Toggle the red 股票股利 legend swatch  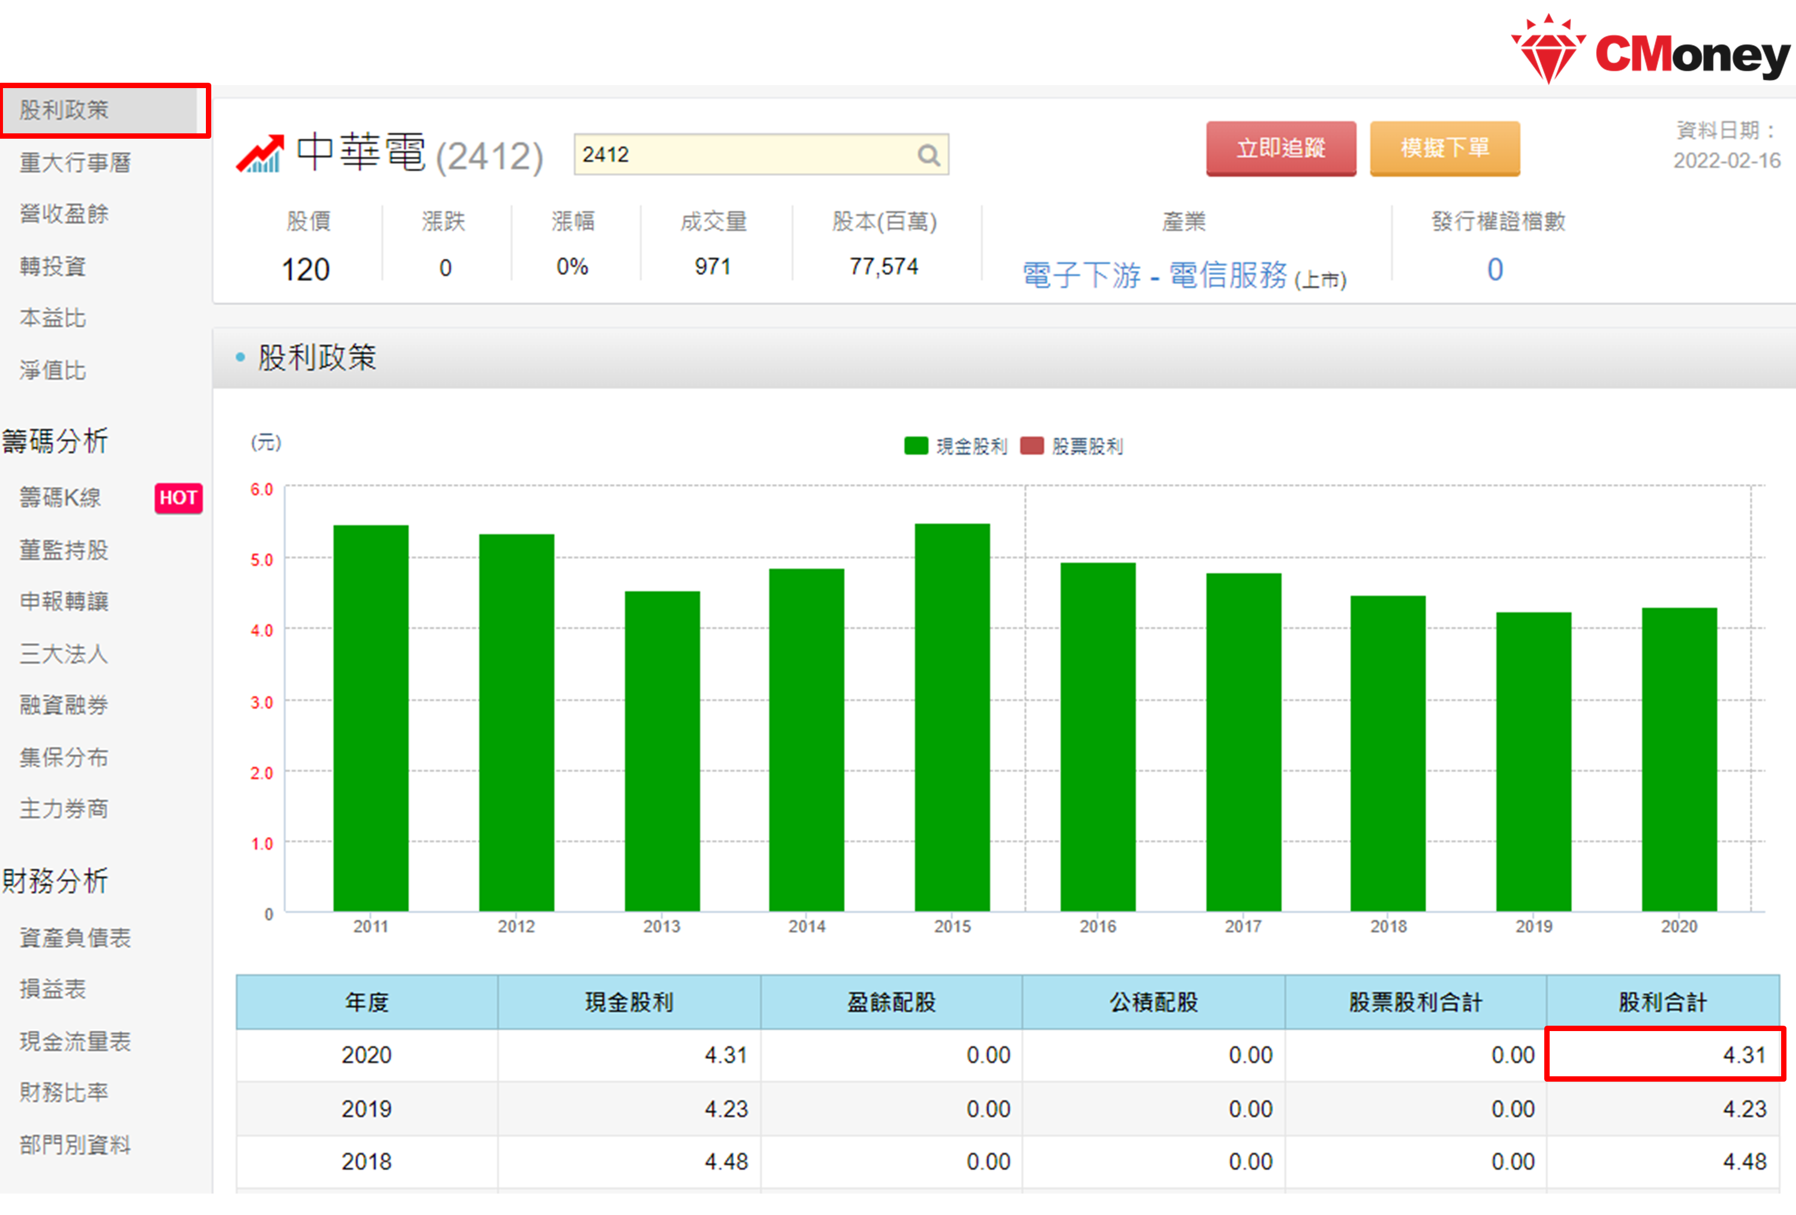point(1032,446)
